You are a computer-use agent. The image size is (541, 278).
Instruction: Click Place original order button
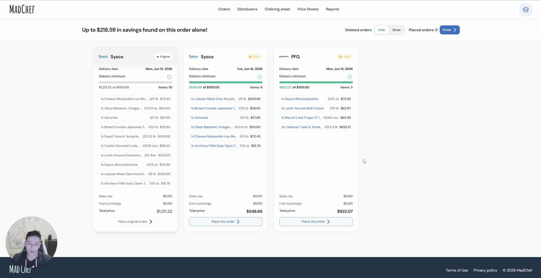(135, 222)
